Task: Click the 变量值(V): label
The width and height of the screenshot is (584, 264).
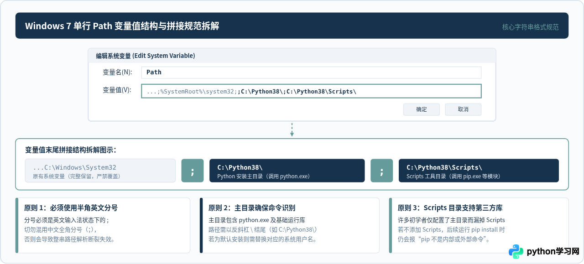Action: (x=117, y=90)
